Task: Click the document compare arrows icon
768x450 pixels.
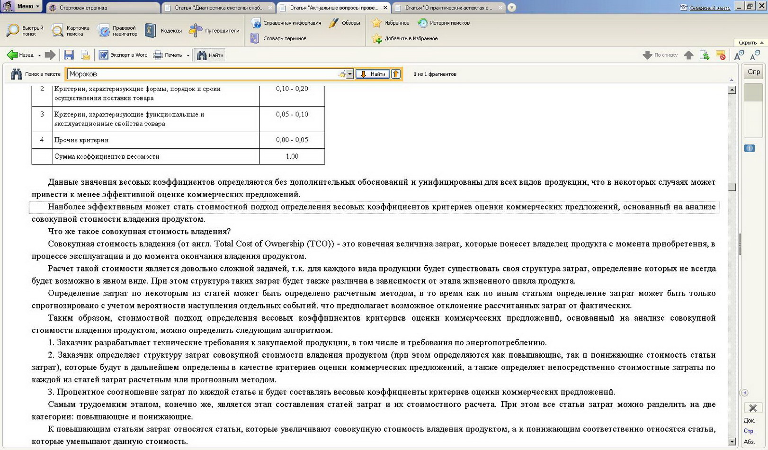Action: pos(705,55)
